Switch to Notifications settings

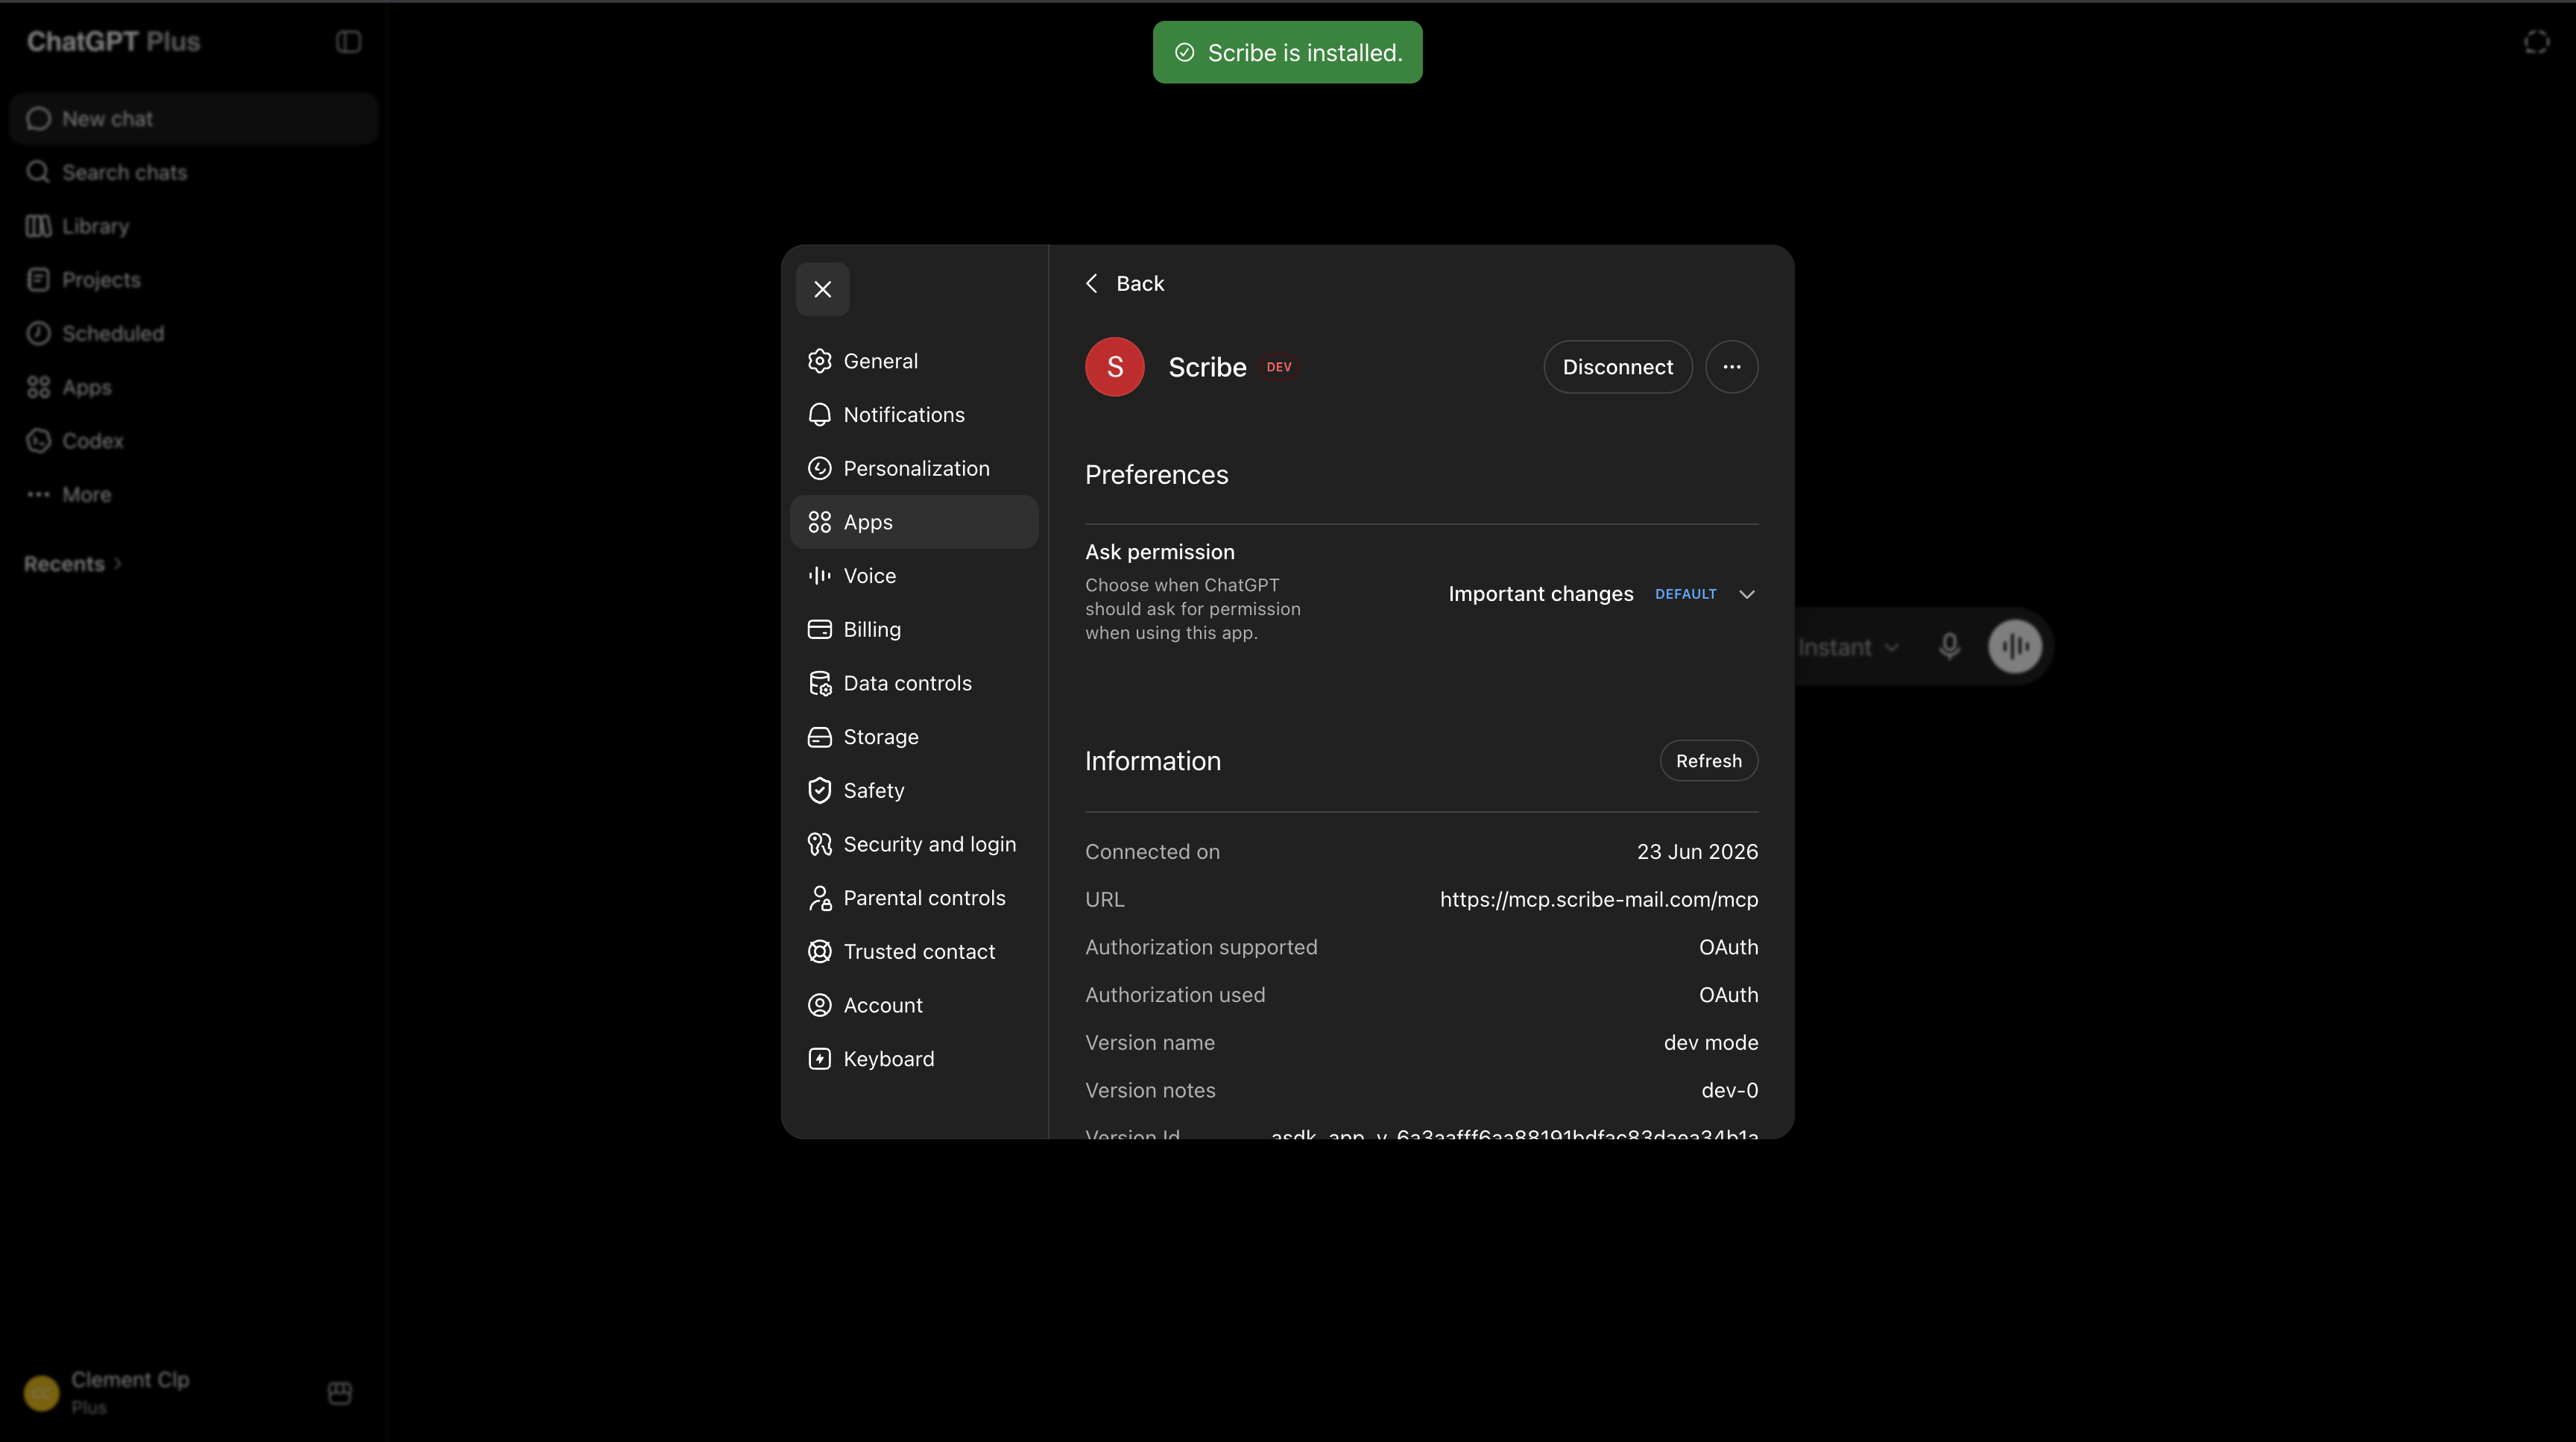(x=914, y=415)
